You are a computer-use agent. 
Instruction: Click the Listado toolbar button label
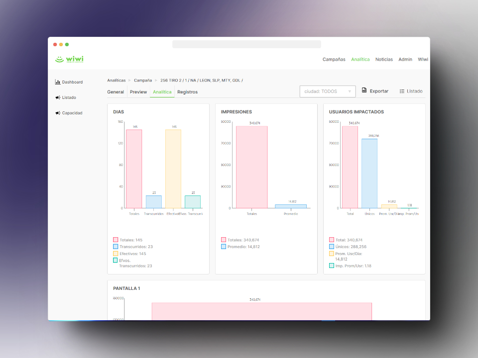[415, 91]
